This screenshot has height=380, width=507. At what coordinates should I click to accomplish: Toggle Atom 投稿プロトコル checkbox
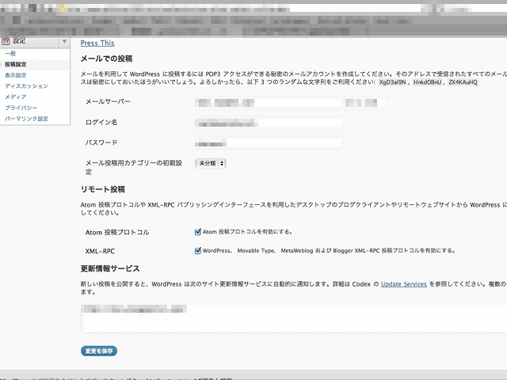point(198,232)
